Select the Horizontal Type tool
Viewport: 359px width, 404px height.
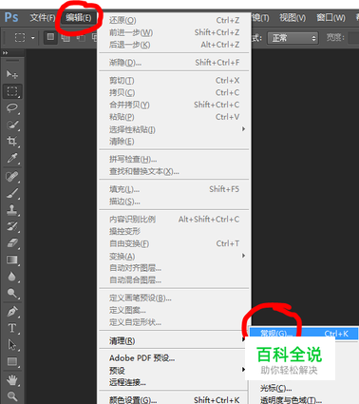point(12,328)
